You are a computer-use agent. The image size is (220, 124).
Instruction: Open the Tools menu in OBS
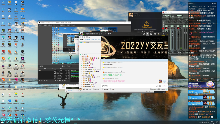68,25
